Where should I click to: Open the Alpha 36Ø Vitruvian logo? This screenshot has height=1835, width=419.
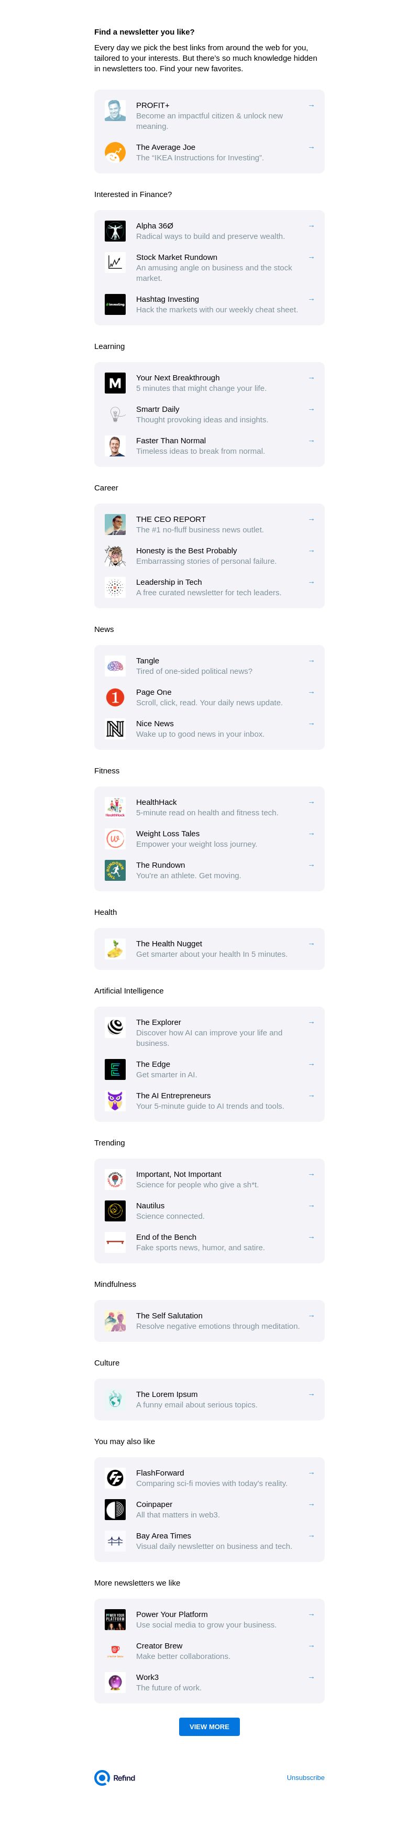pos(115,231)
